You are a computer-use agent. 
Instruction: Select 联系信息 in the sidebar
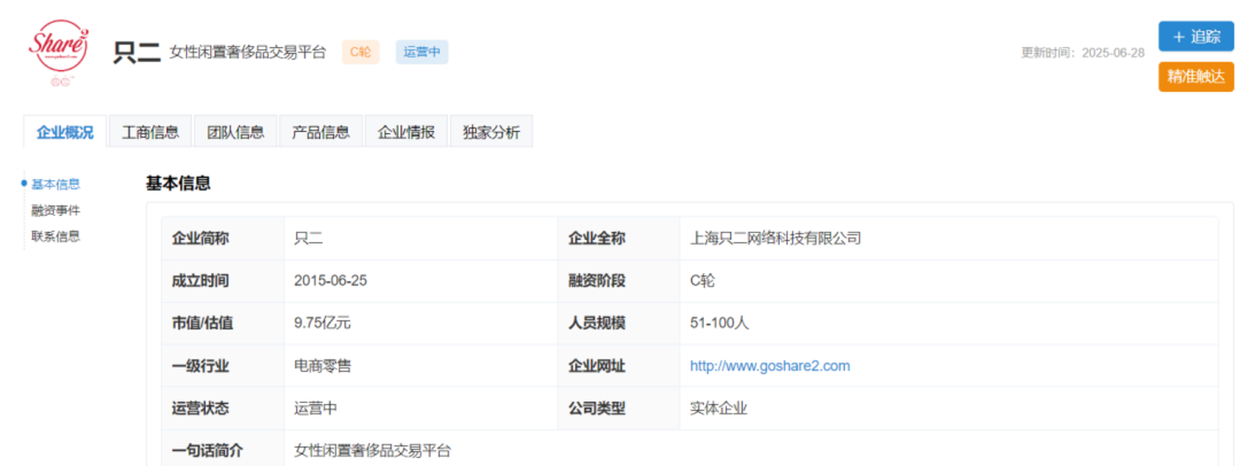pyautogui.click(x=56, y=237)
